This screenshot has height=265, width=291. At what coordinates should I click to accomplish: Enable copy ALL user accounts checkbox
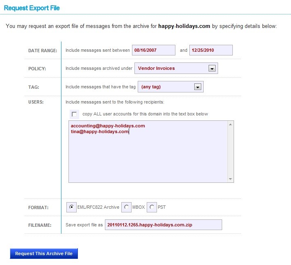click(x=74, y=114)
